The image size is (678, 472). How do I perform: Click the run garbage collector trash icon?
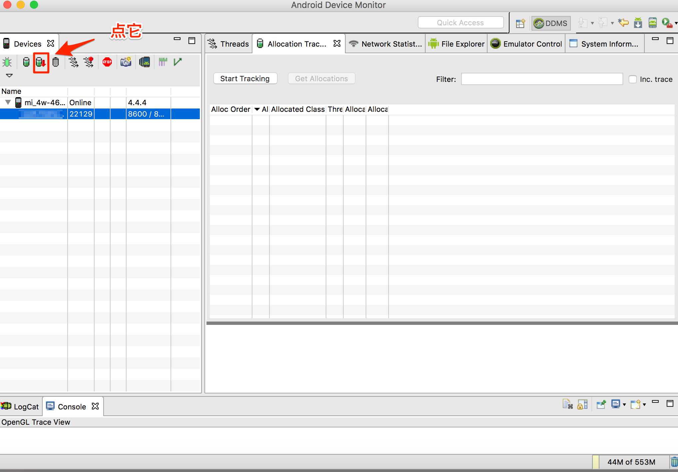pyautogui.click(x=674, y=462)
